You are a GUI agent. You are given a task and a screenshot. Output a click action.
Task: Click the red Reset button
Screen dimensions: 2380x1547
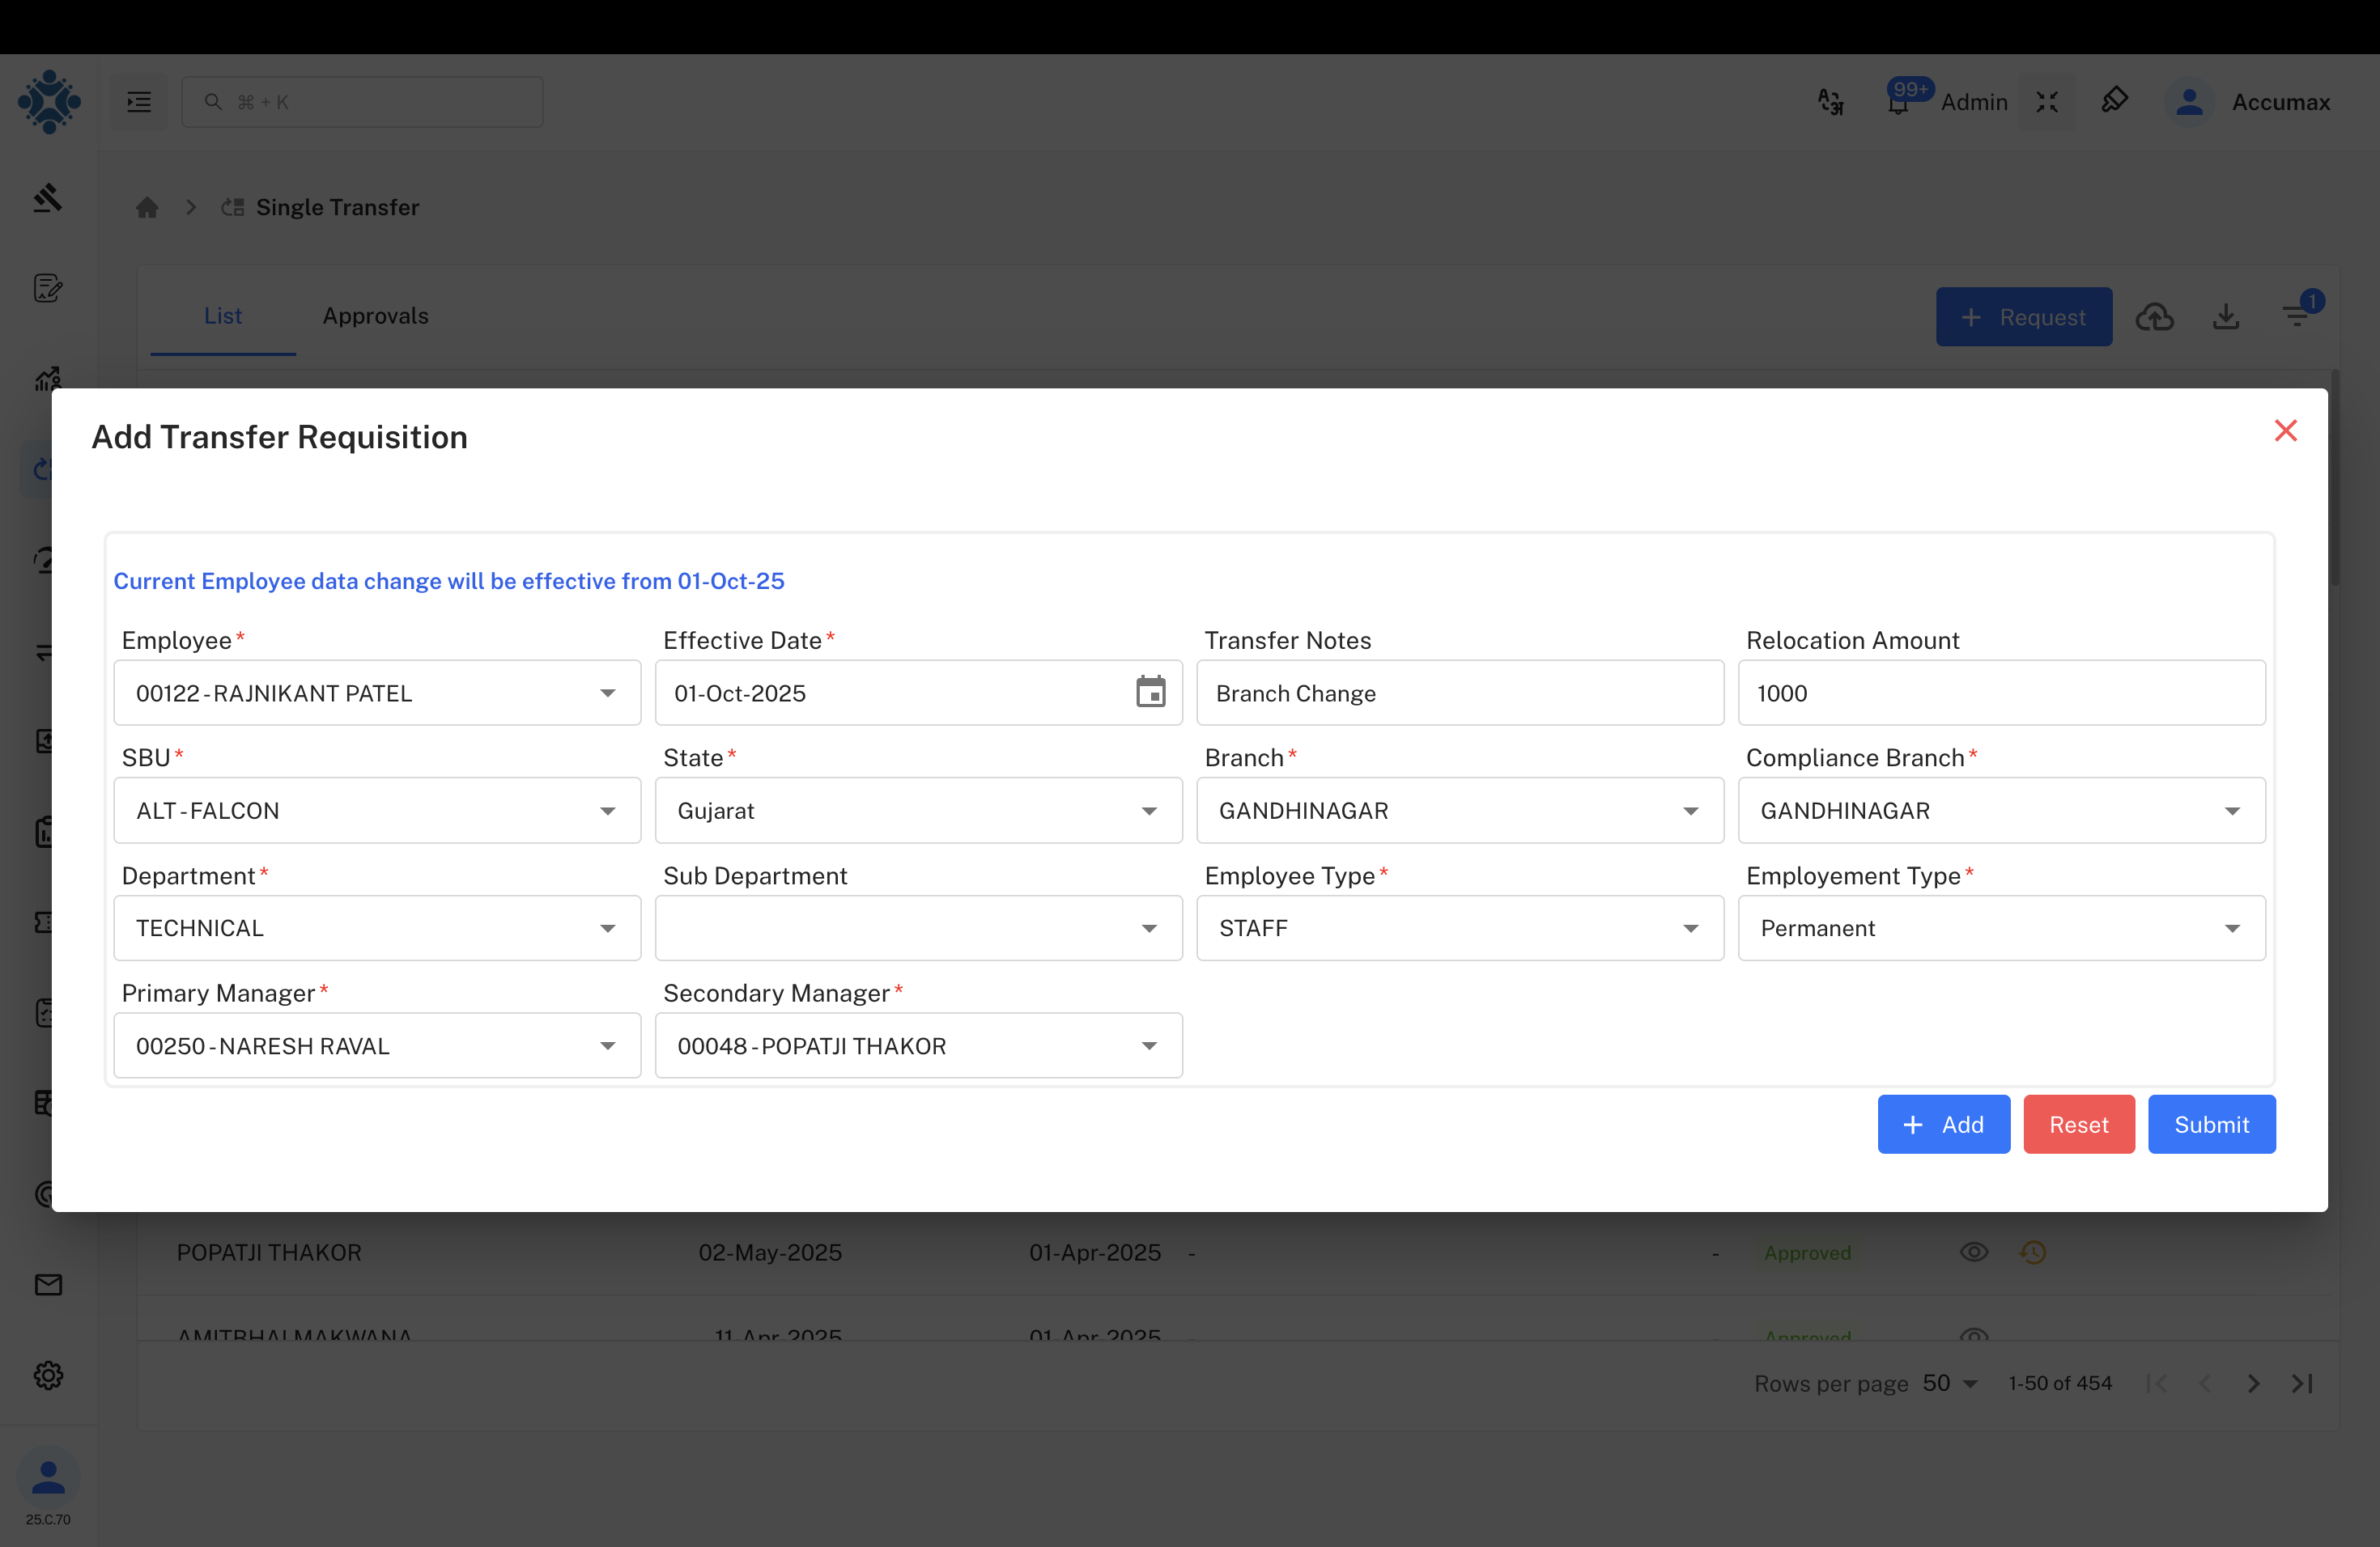[2078, 1123]
